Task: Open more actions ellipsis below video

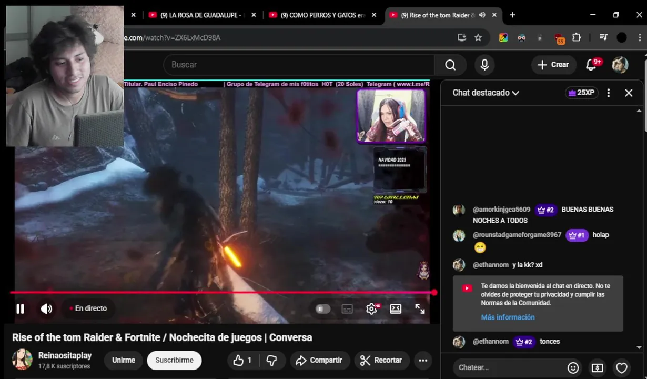Action: 423,360
